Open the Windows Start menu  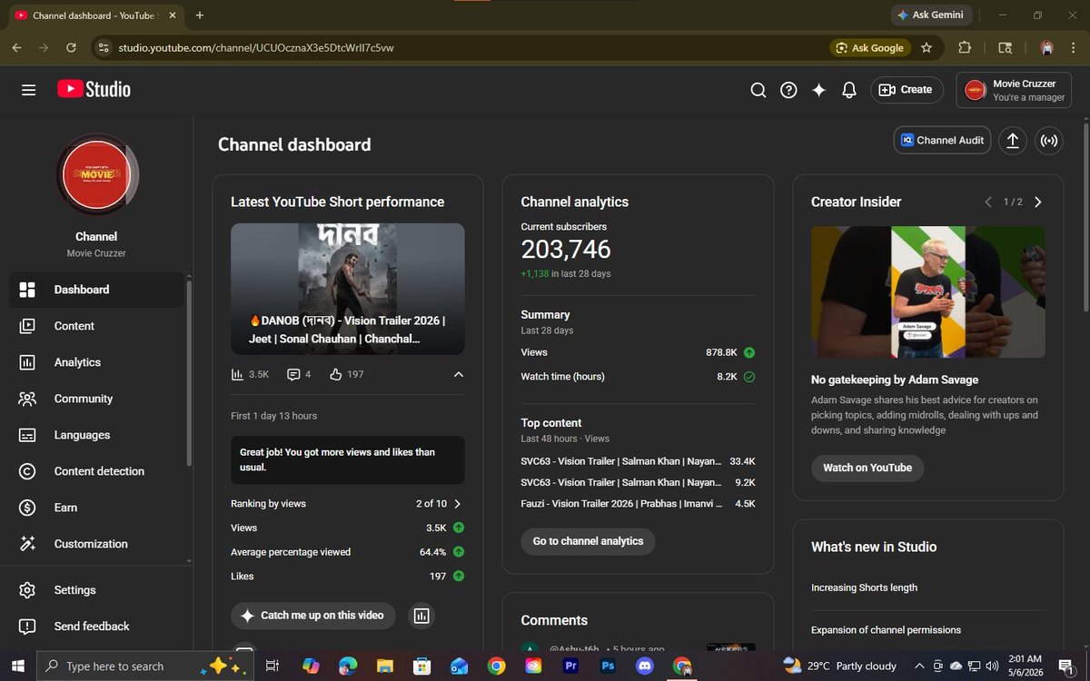(x=17, y=666)
